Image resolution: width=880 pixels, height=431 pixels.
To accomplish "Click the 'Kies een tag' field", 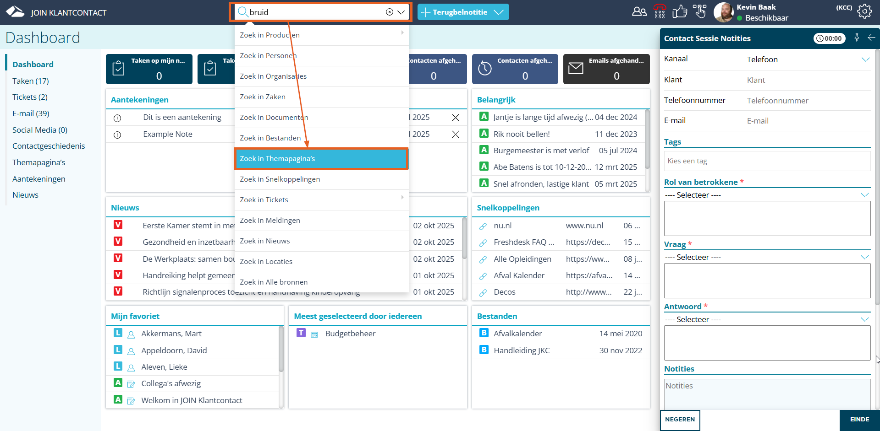I will 767,161.
